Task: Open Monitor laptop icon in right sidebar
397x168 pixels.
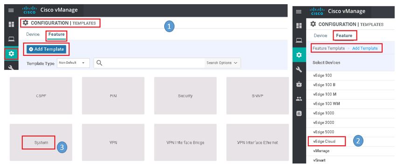Action: tap(299, 40)
